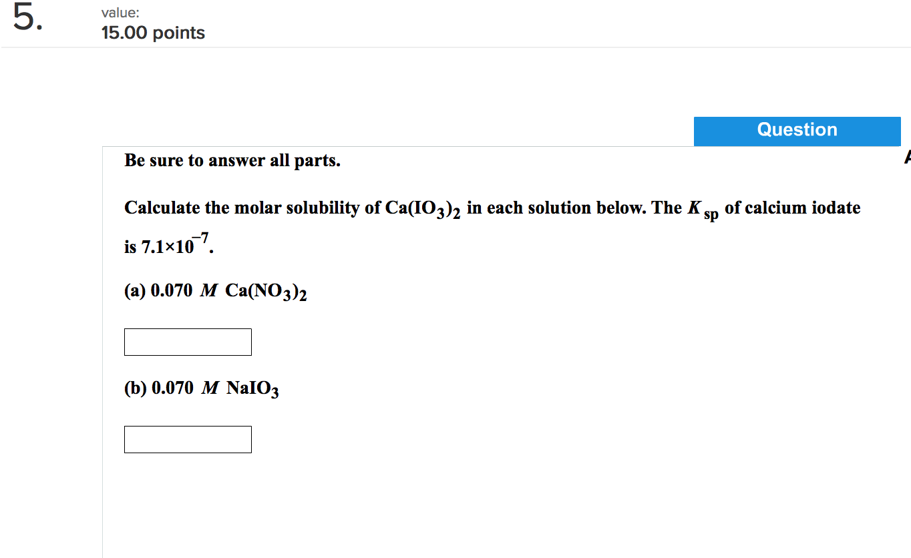Click the 15.00 points value text

click(x=152, y=33)
